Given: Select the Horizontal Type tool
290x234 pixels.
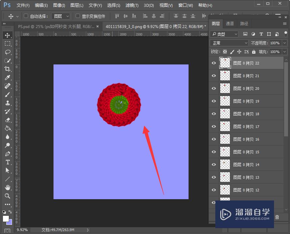Looking at the screenshot, I should coord(7,162).
